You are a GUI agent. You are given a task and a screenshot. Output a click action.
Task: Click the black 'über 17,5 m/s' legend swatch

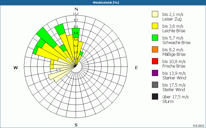(x=155, y=97)
